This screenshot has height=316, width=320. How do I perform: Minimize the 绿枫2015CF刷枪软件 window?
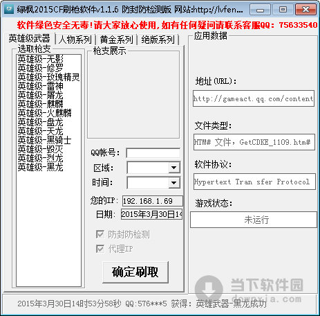coord(260,10)
